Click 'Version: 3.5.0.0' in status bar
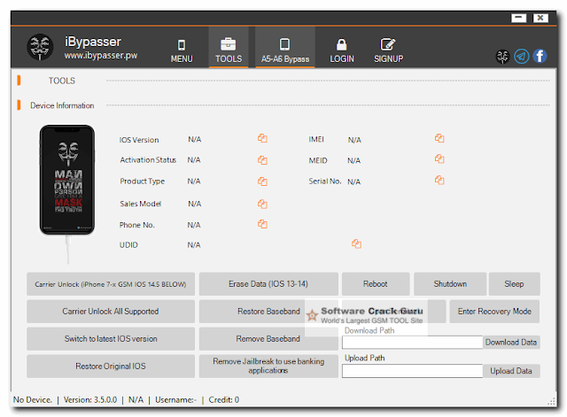 90,399
